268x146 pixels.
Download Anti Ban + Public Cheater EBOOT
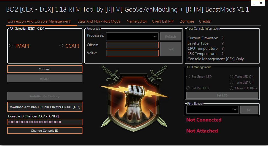pyautogui.click(x=45, y=107)
